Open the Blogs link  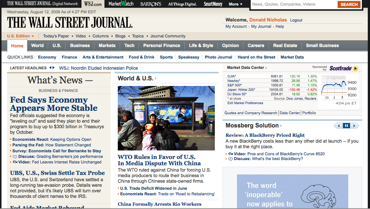[120, 36]
